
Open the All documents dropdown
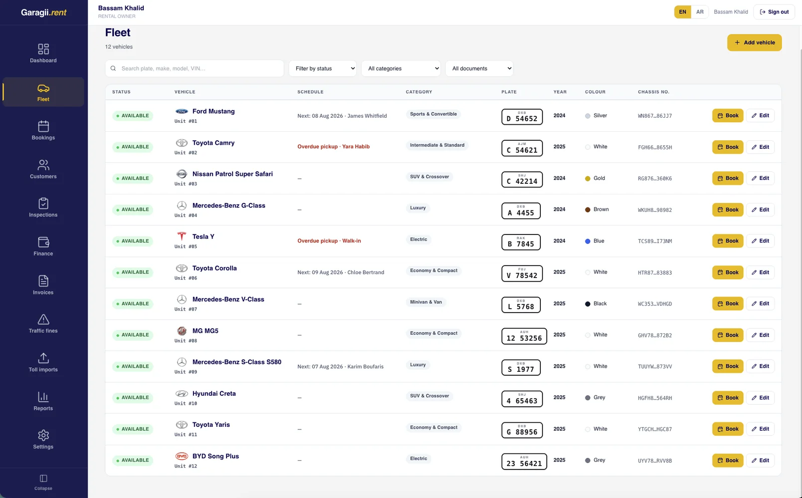pos(479,69)
